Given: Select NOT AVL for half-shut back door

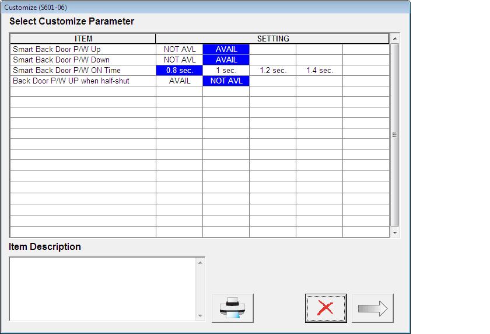Looking at the screenshot, I should pos(226,81).
